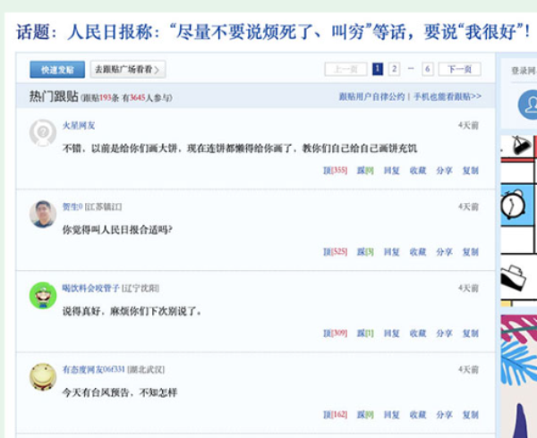Upvote 顶[525] on 人民日报合适吗 comment

(x=336, y=252)
